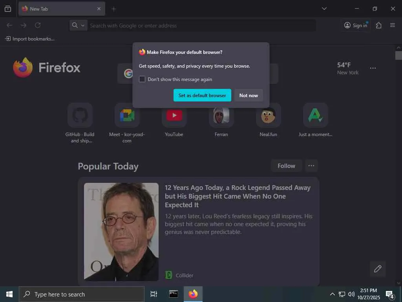The height and width of the screenshot is (302, 402).
Task: Go back with the back arrow
Action: coord(9,25)
